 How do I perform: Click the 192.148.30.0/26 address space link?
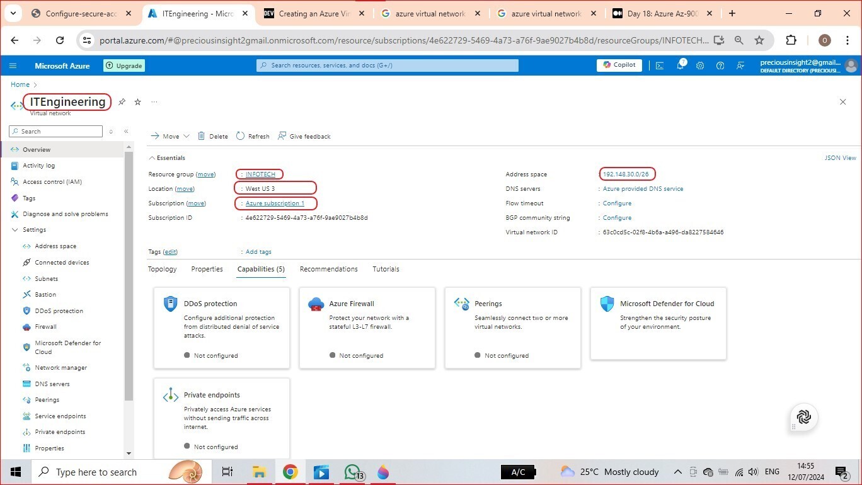tap(626, 174)
